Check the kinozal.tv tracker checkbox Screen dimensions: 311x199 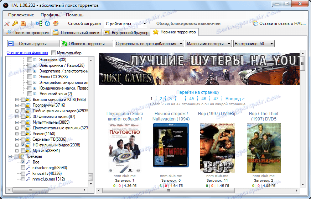click(x=23, y=173)
